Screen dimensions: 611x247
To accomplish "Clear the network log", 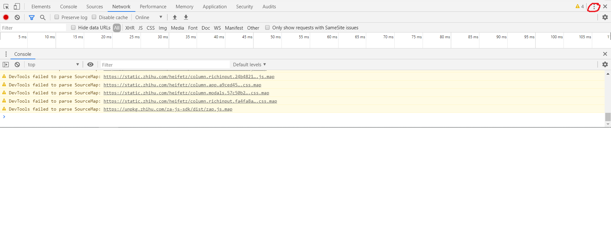I will (x=17, y=17).
